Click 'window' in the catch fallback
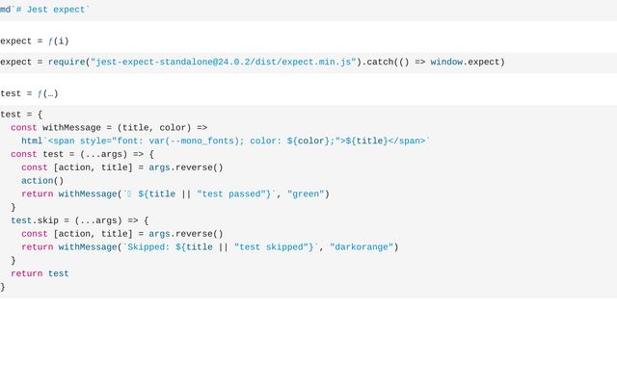Screen dimensions: 617x385 [446, 62]
